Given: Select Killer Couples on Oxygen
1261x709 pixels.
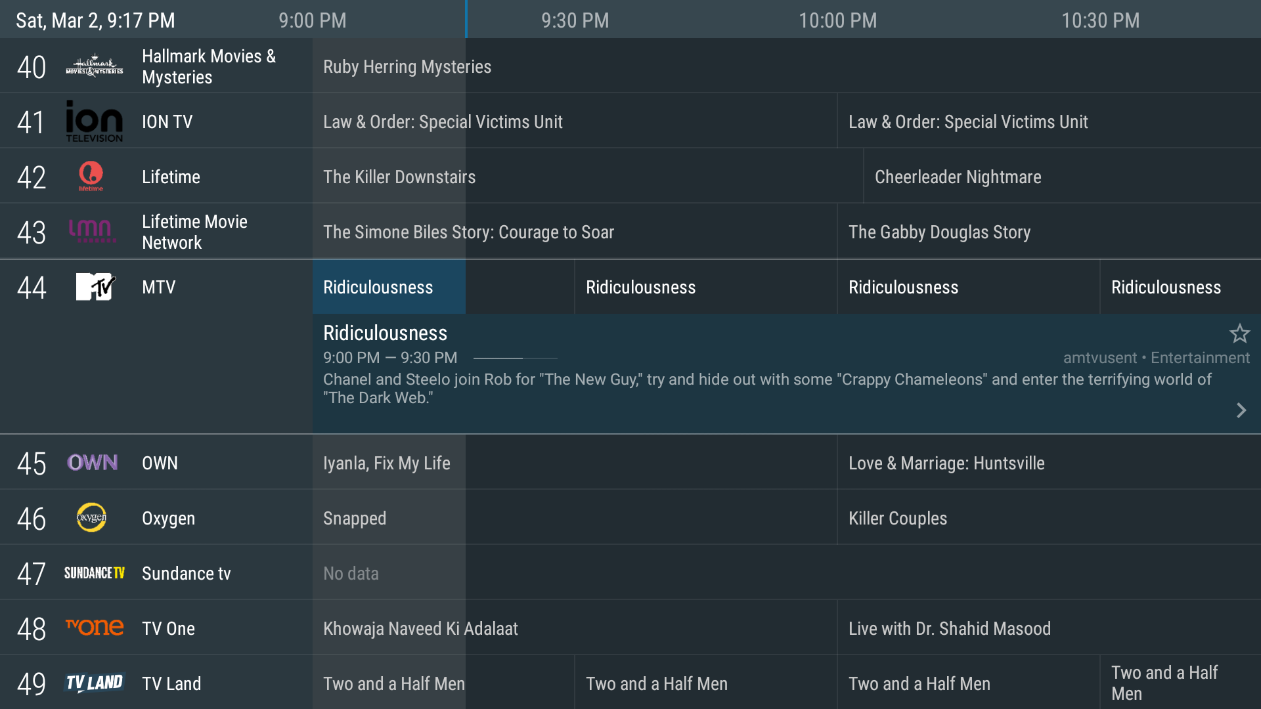Looking at the screenshot, I should 897,519.
